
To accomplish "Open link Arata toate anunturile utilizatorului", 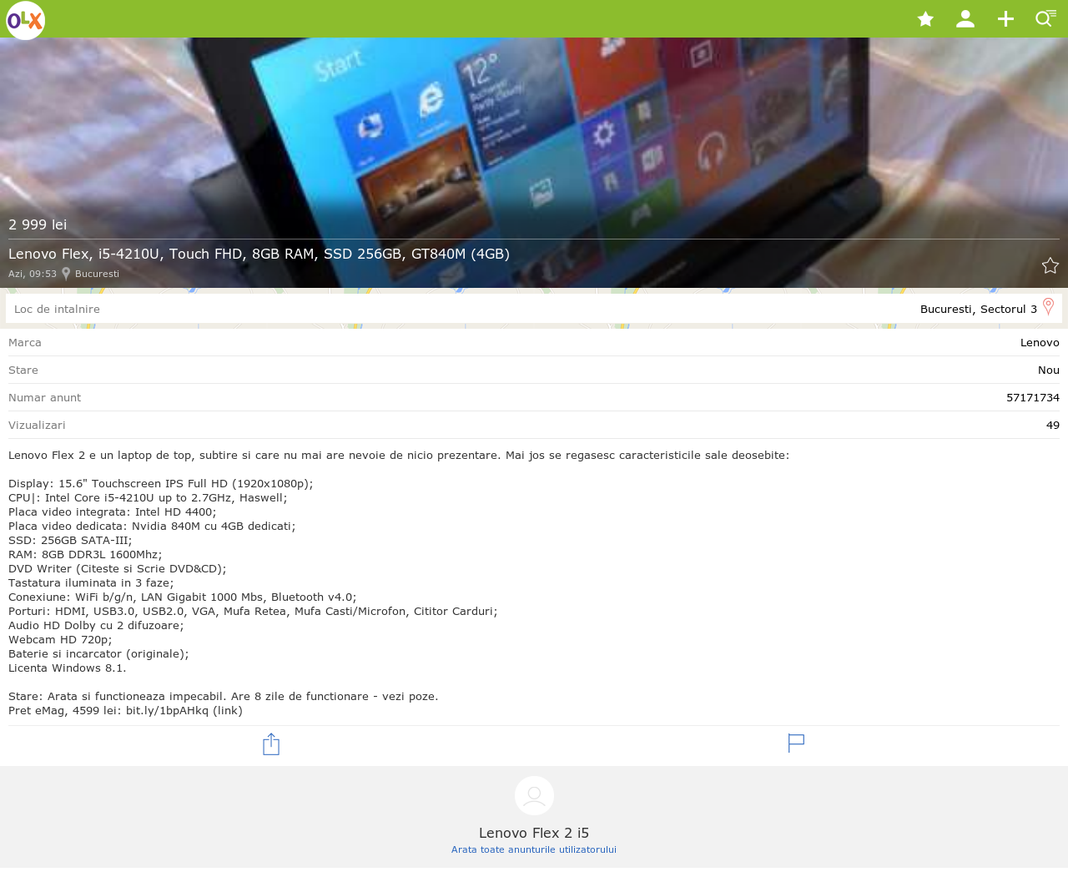I will pyautogui.click(x=534, y=849).
